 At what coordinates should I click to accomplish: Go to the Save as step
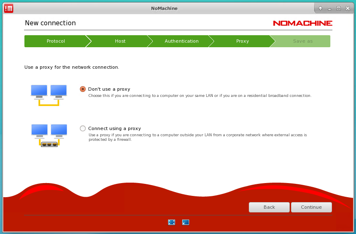tap(303, 41)
